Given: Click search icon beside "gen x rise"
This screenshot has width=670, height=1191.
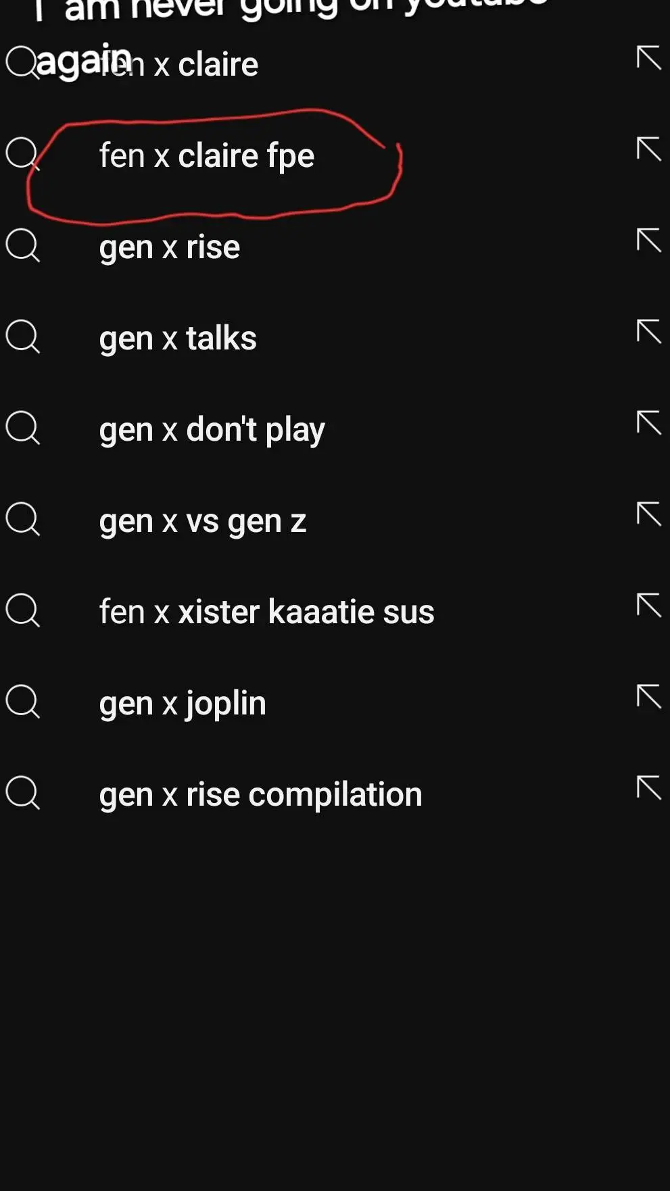Looking at the screenshot, I should tap(23, 245).
